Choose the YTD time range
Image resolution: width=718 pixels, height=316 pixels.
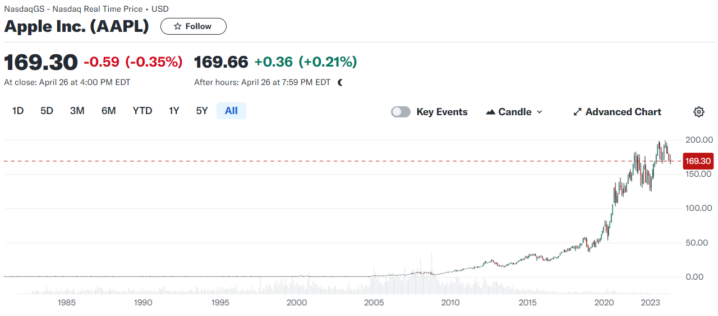(142, 111)
